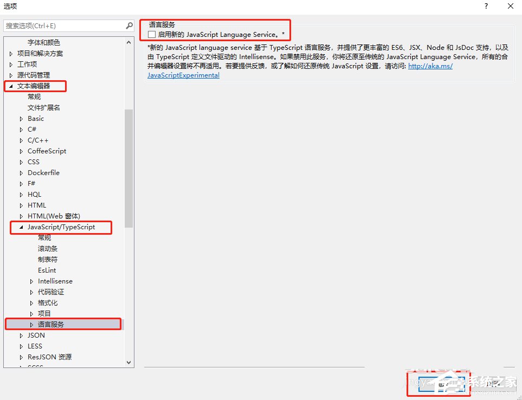522x400 pixels.
Task: Expand the C# settings node
Action: [x=22, y=129]
